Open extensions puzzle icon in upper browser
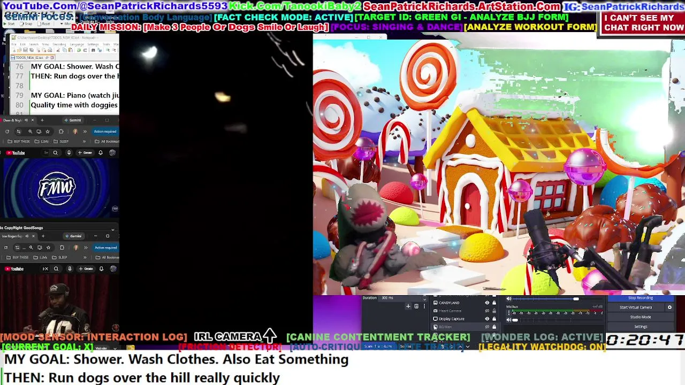 click(61, 132)
